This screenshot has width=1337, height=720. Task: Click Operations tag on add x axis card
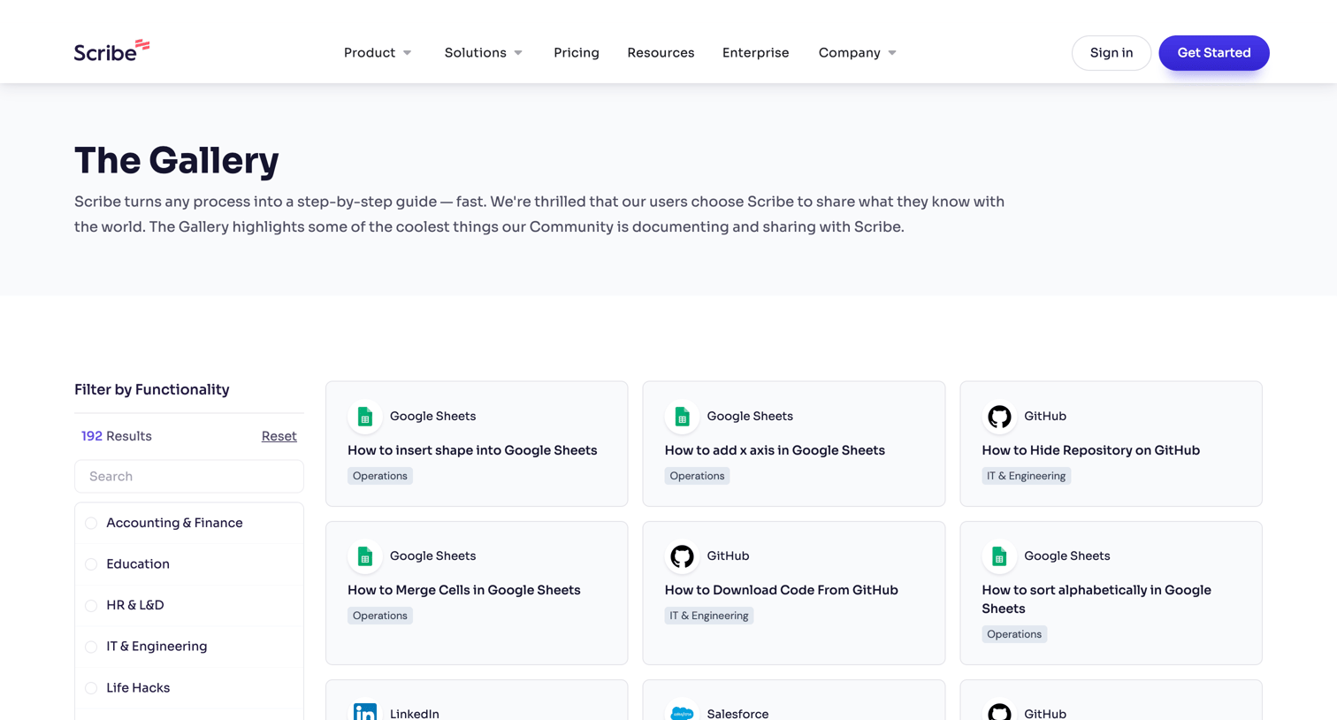697,476
